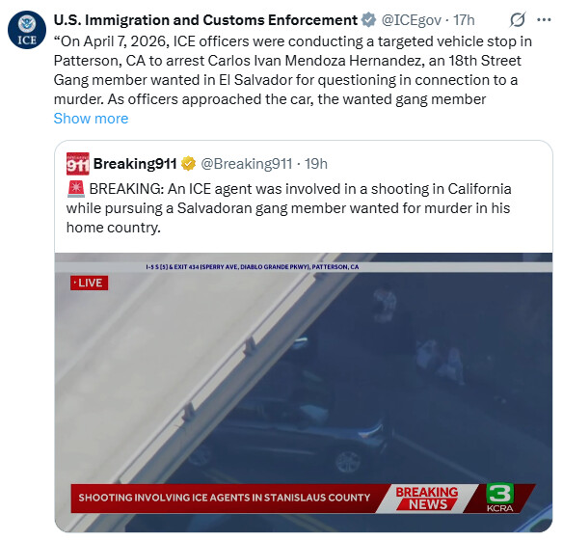Viewport: 563px width, 541px height.
Task: Click the Grok explain-post icon
Action: 518,19
